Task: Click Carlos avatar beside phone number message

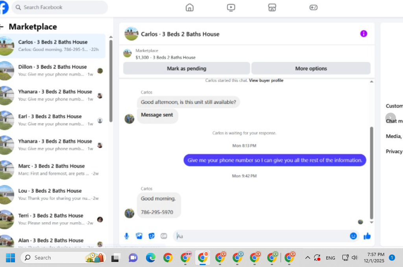Action: point(129,213)
